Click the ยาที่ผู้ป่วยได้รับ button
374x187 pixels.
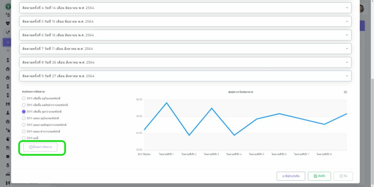pos(291,176)
